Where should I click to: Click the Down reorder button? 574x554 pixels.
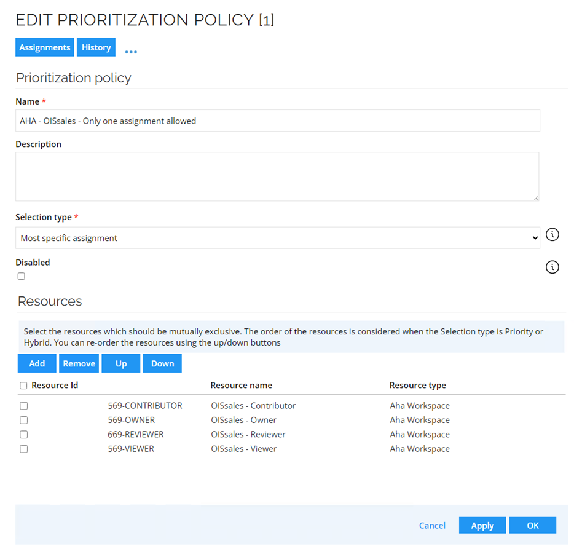[x=162, y=363]
